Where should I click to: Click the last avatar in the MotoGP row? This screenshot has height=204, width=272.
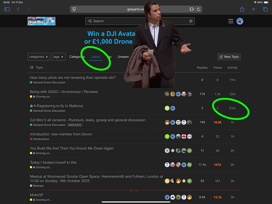[190, 197]
